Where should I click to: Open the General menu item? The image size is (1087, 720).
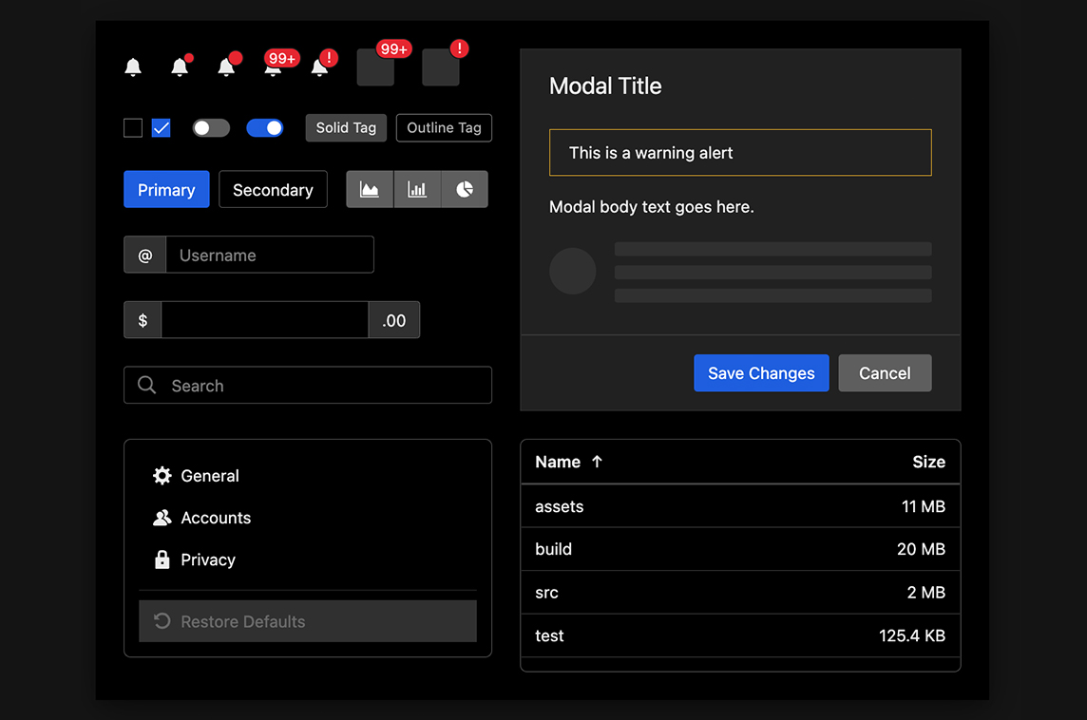click(308, 475)
